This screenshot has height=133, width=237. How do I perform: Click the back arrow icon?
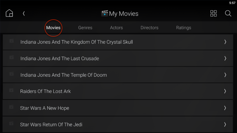pos(24,14)
